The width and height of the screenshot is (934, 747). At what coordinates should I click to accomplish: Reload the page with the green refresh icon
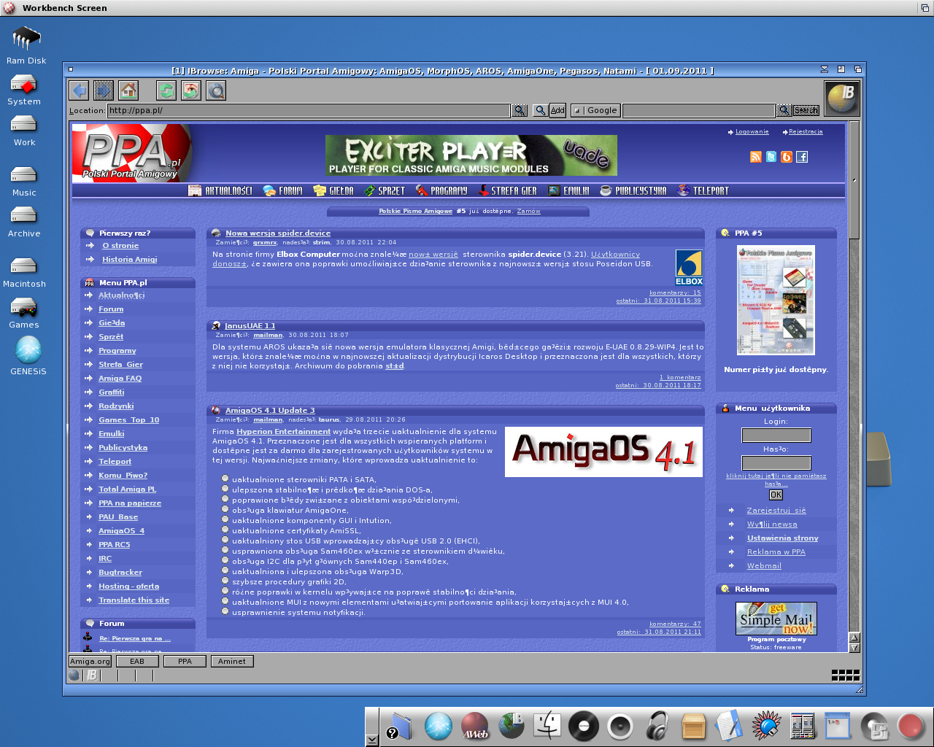(166, 90)
